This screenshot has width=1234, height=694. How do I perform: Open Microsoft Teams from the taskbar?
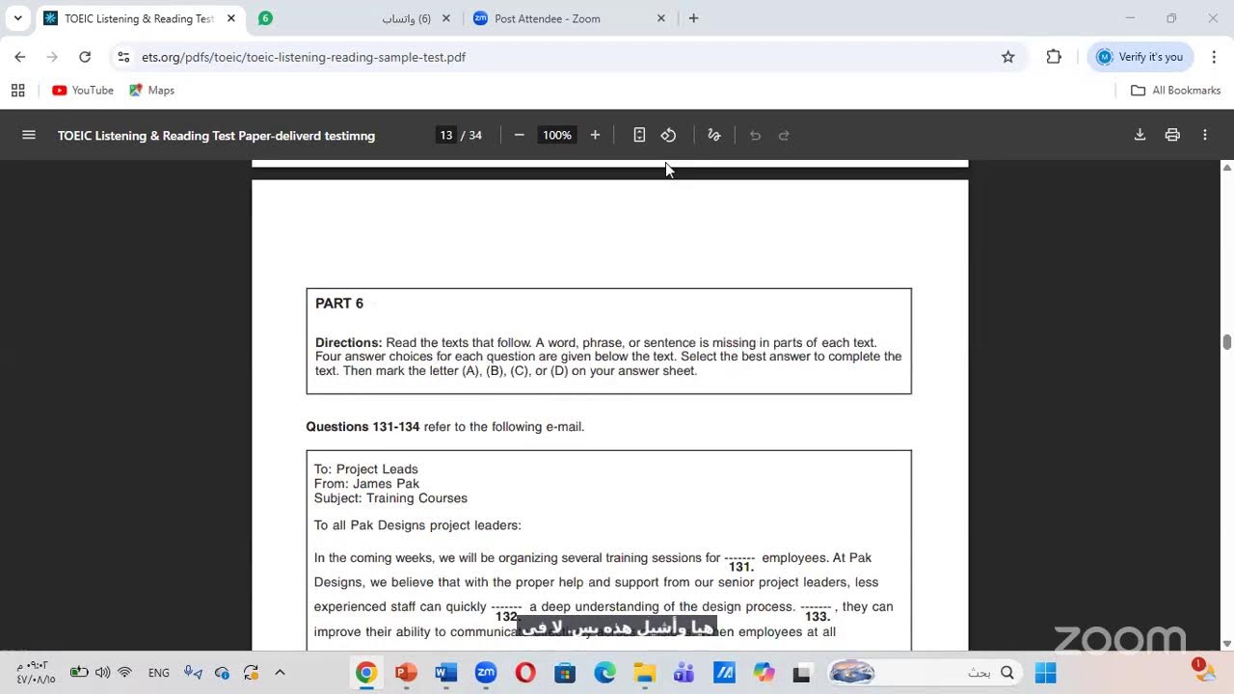[684, 673]
